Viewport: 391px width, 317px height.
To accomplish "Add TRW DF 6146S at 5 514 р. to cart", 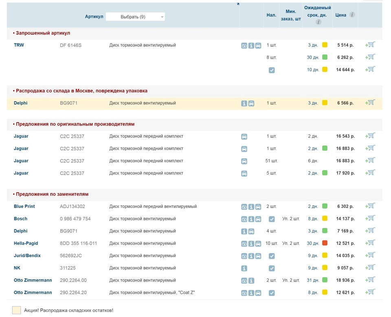I will (x=370, y=45).
